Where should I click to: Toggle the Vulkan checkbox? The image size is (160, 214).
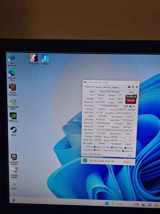point(94,150)
